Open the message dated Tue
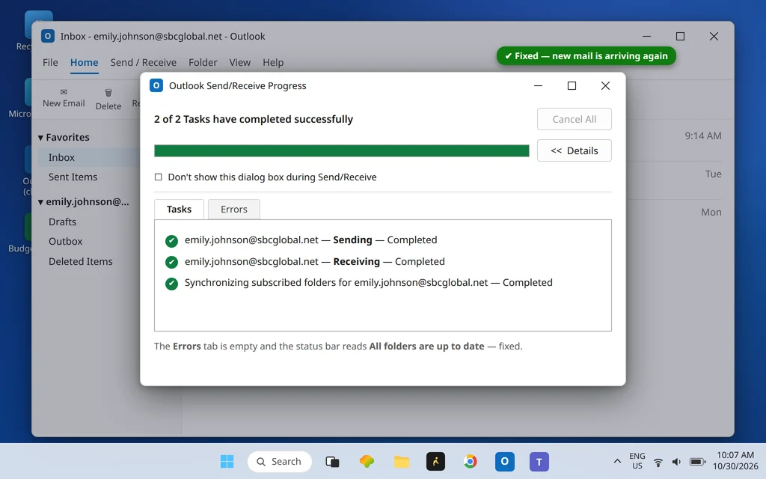Viewport: 766px width, 479px height. click(x=713, y=174)
